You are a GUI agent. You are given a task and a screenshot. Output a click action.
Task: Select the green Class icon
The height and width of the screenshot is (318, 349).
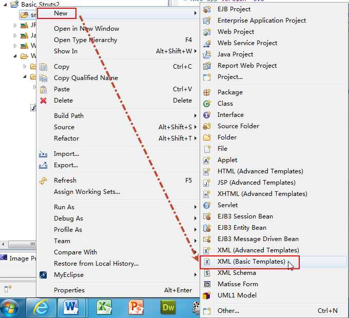tap(207, 104)
